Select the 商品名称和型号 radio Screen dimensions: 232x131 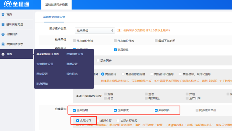(x=152, y=74)
